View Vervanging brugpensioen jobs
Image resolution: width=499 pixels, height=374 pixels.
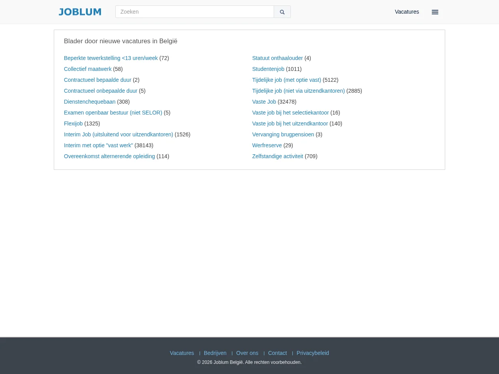coord(283,134)
